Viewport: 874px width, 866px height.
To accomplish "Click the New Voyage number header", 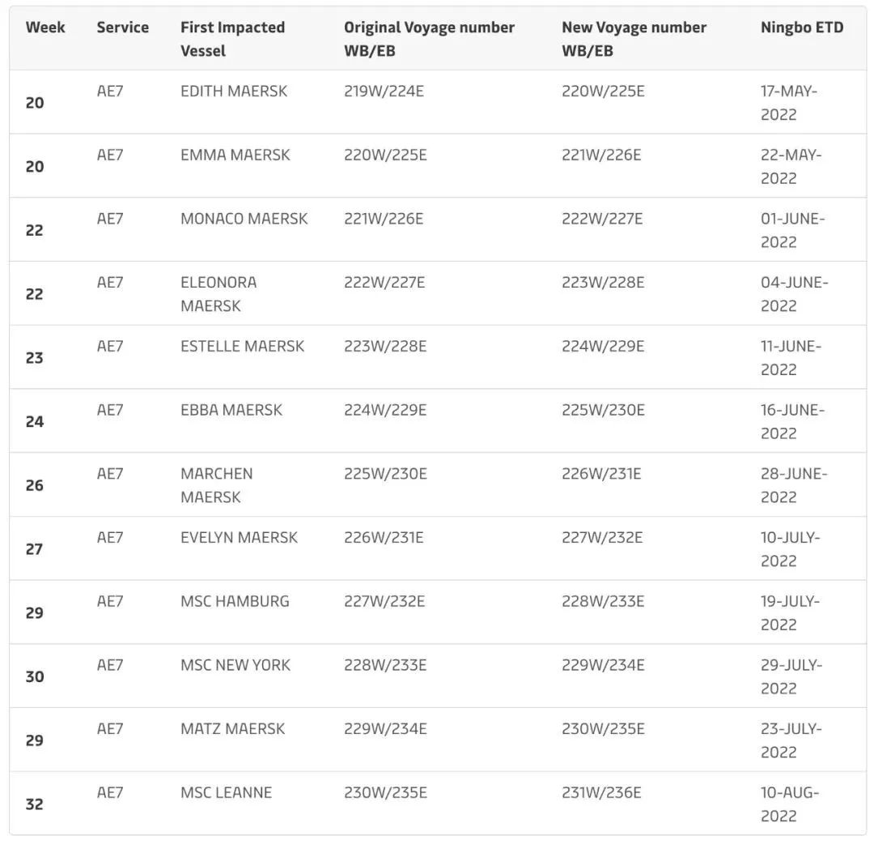I will pyautogui.click(x=634, y=39).
